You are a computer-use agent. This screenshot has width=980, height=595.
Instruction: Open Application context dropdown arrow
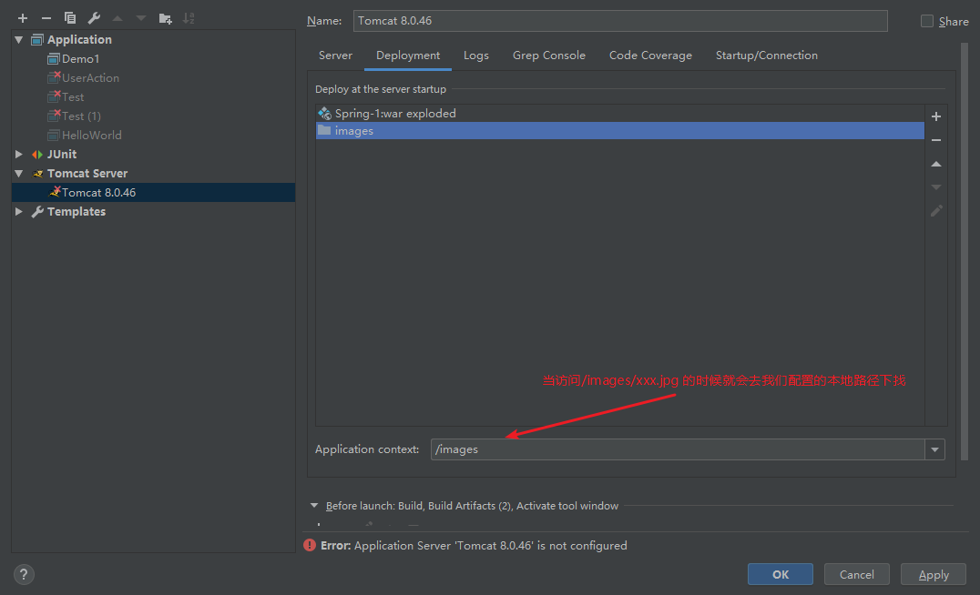pos(934,449)
